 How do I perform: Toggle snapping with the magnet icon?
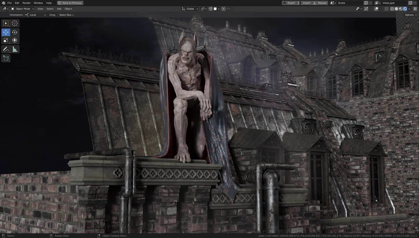tap(211, 9)
